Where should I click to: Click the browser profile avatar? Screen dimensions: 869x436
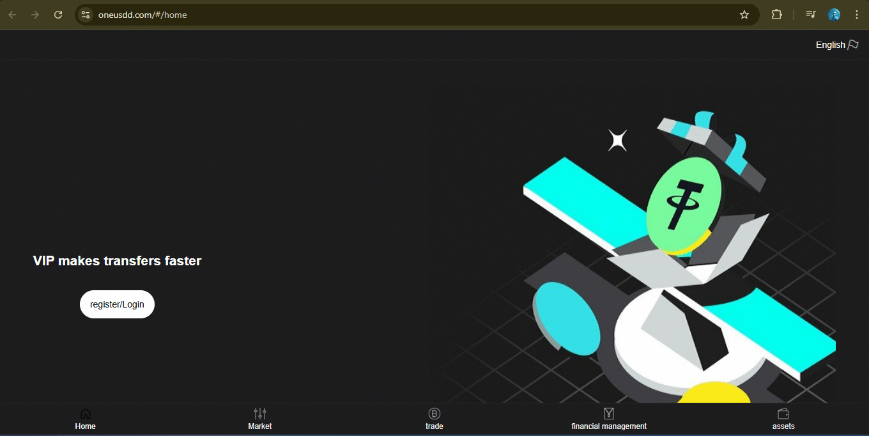(834, 15)
